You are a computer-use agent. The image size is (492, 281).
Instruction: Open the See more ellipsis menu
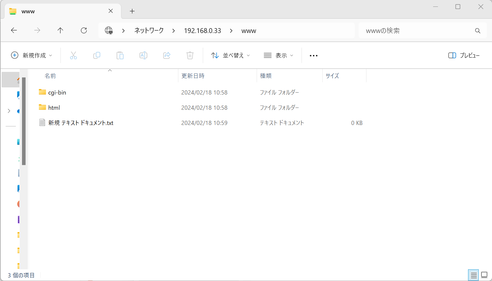[x=313, y=55]
